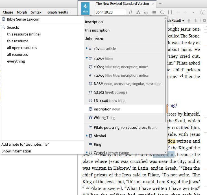
Task: Switch to the Morph tab
Action: coord(22,12)
